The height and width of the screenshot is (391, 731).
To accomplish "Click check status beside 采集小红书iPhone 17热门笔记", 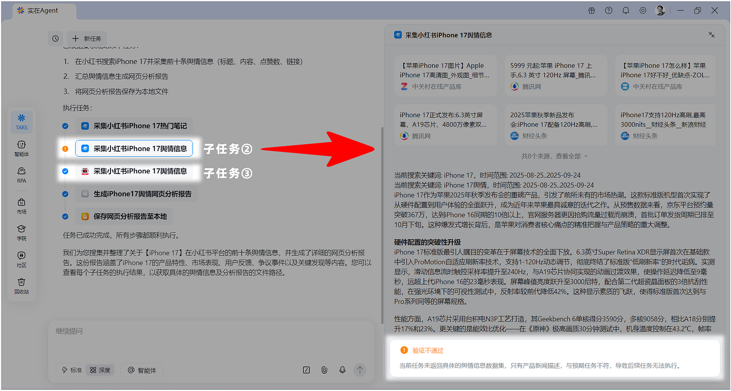I will (65, 126).
